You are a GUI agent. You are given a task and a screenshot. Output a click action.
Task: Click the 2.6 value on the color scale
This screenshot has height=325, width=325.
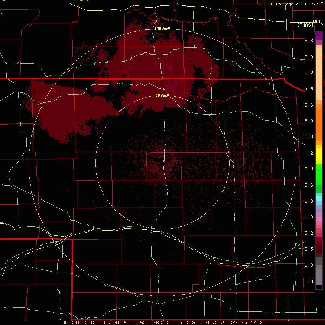(309, 185)
